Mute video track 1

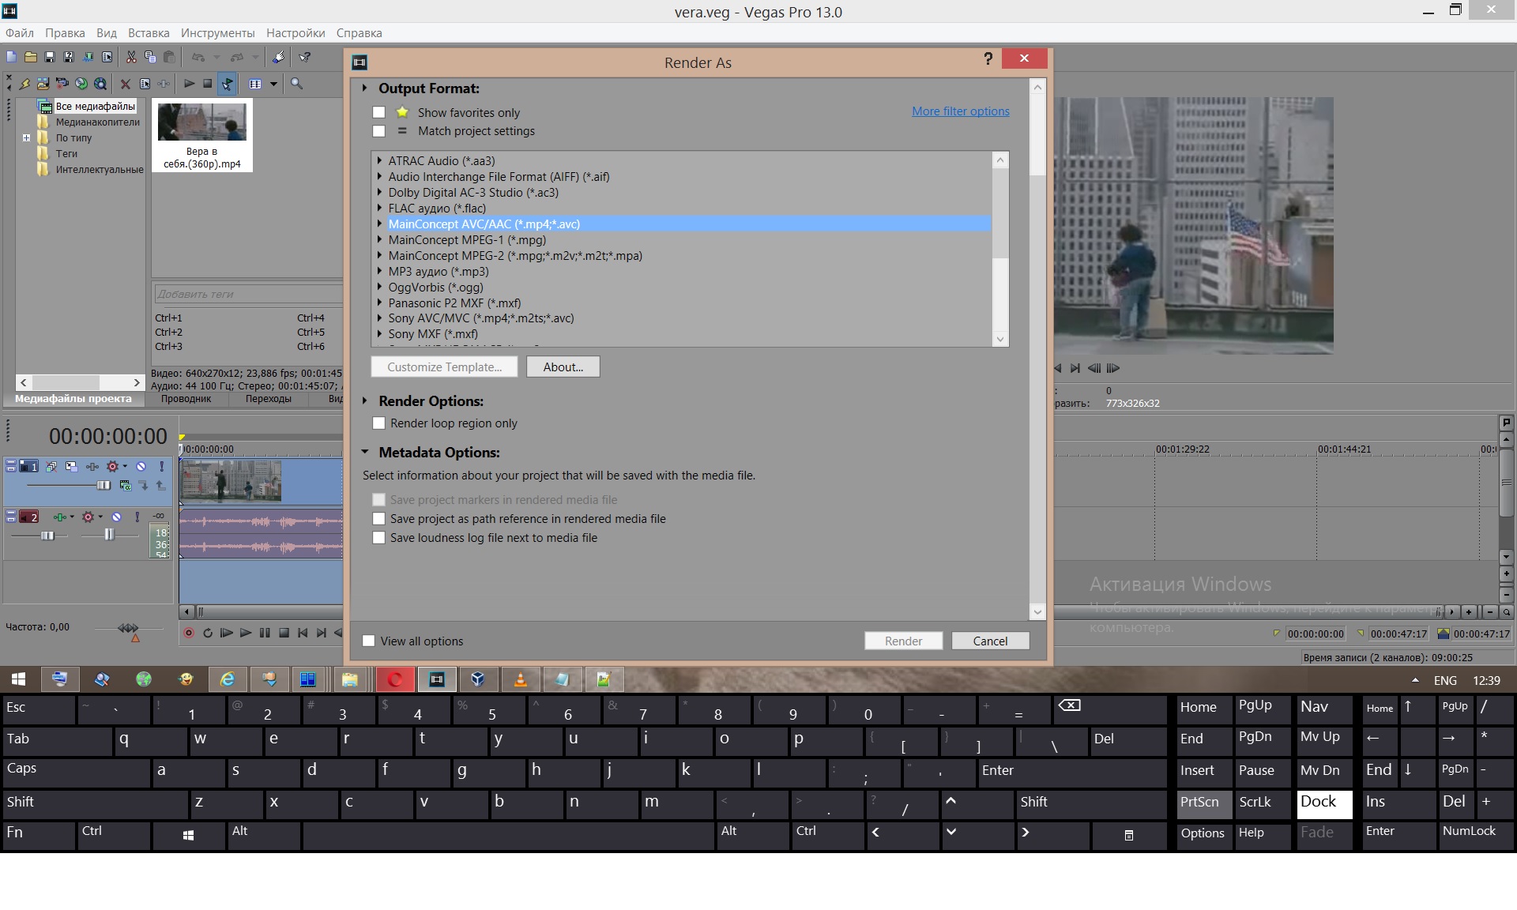click(141, 467)
